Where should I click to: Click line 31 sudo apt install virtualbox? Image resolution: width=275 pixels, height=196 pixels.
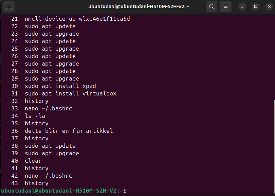click(64, 93)
